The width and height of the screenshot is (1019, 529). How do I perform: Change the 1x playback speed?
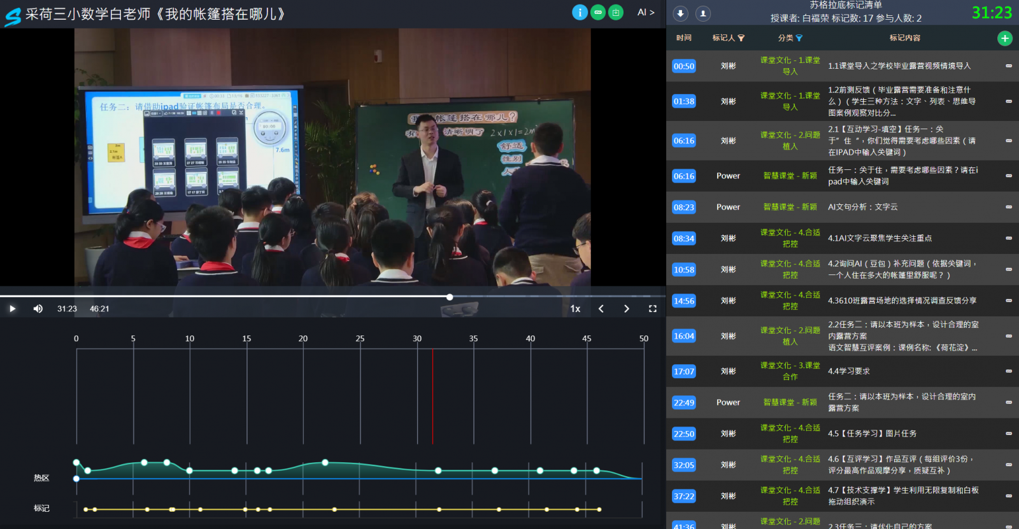click(575, 309)
